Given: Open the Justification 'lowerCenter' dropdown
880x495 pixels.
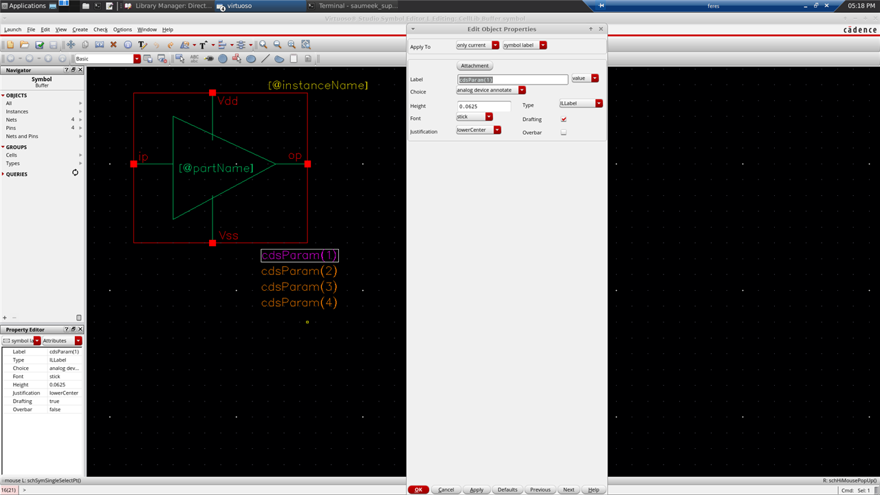Looking at the screenshot, I should [x=478, y=130].
